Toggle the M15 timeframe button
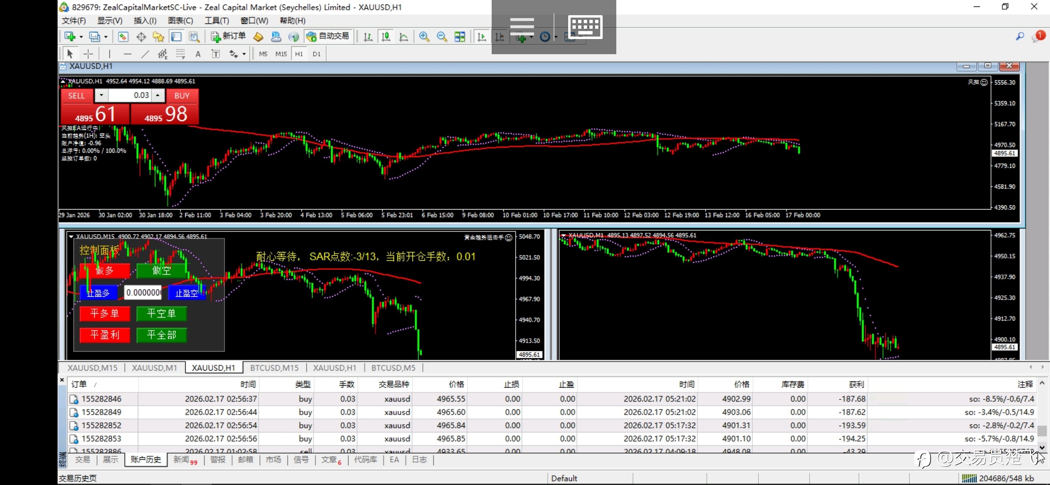Viewport: 1050px width, 485px height. (281, 54)
